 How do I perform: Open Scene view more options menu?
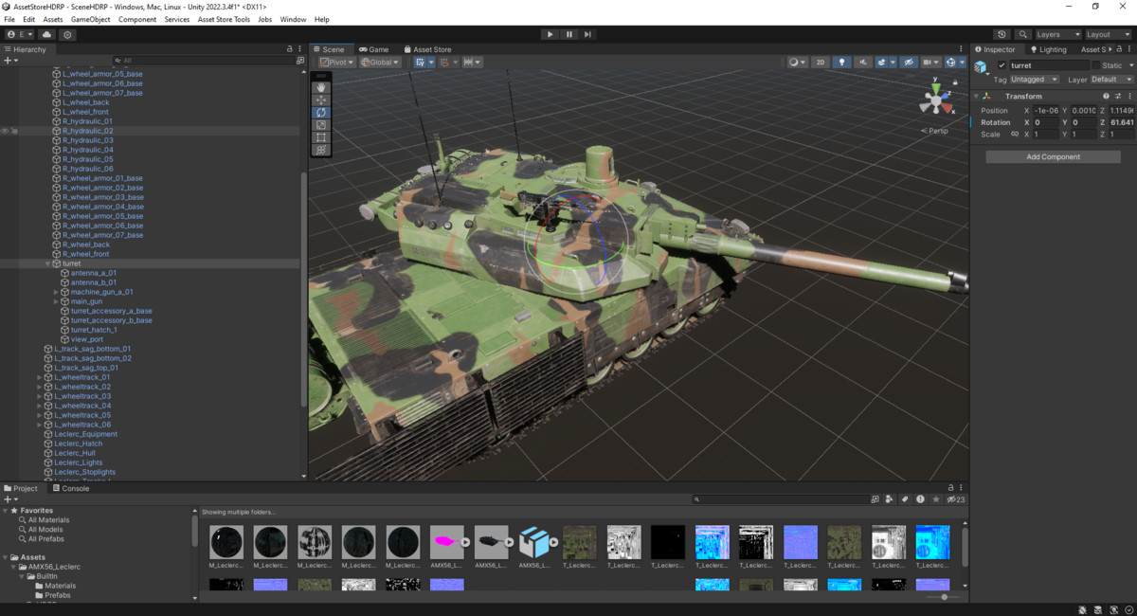pos(963,49)
